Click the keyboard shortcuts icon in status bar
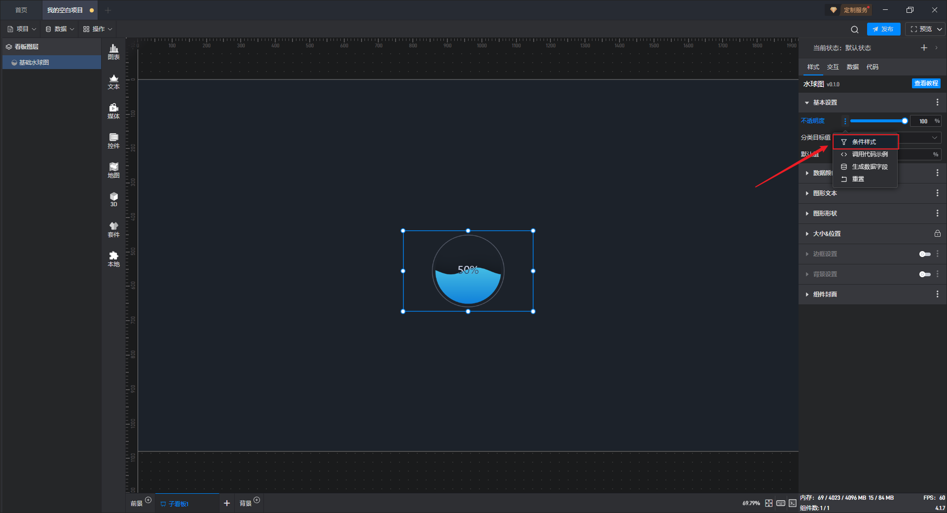Viewport: 947px width, 513px height. 781,503
